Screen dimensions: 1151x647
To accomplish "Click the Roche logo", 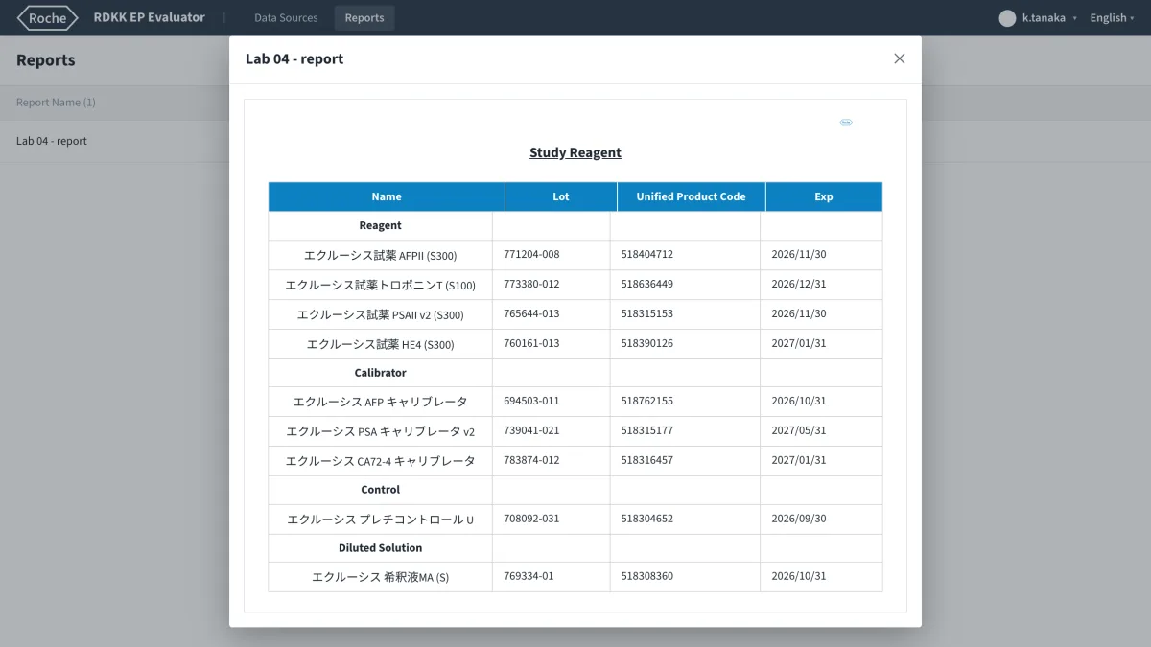I will (48, 17).
